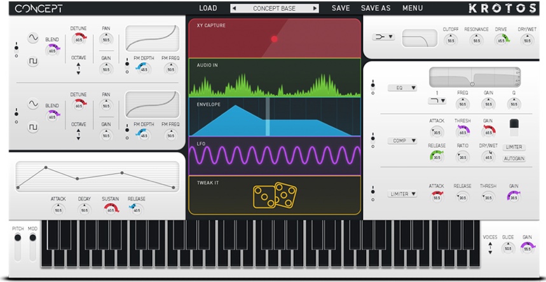Click the PITCH wheel
Image resolution: width=546 pixels, height=282 pixels.
[x=17, y=247]
